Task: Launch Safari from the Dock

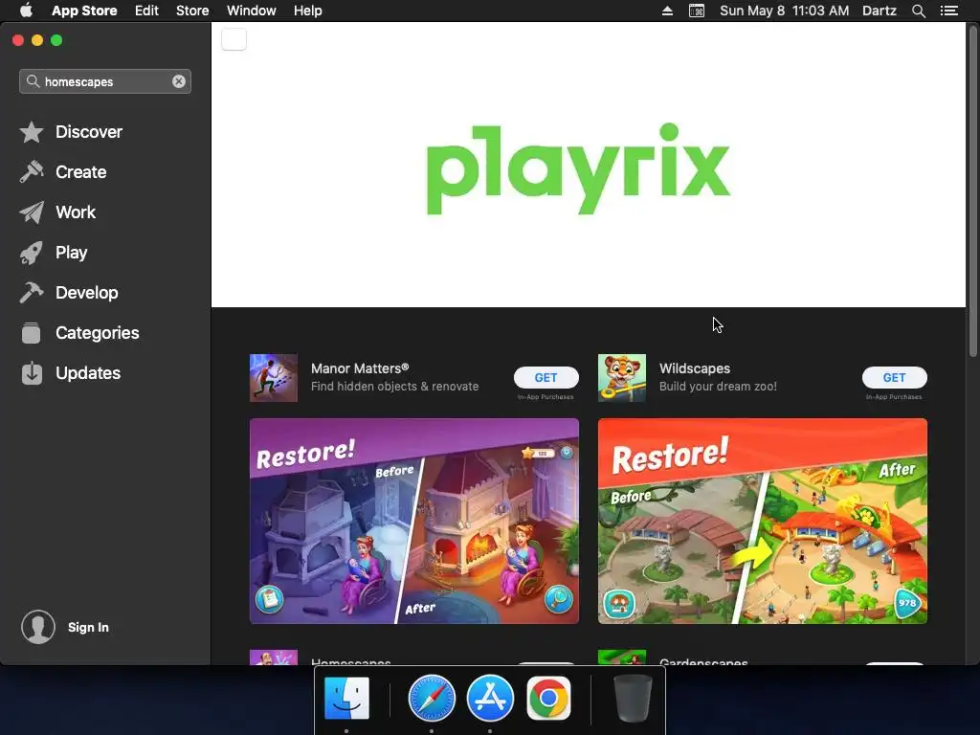Action: pos(432,698)
